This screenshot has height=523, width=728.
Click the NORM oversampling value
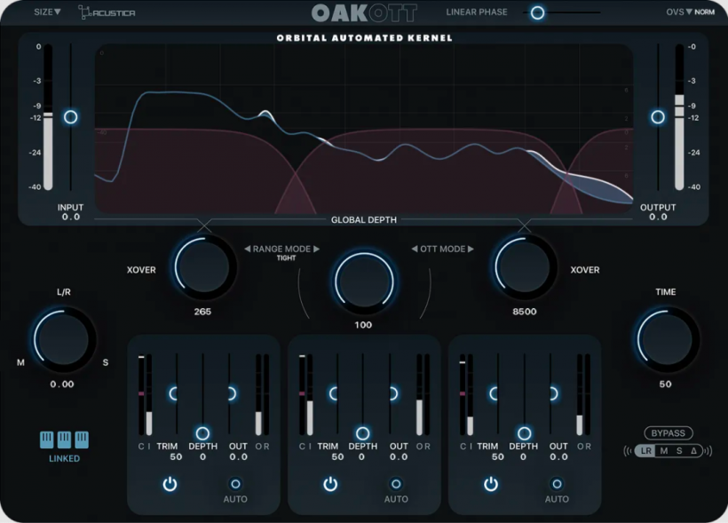tap(704, 12)
